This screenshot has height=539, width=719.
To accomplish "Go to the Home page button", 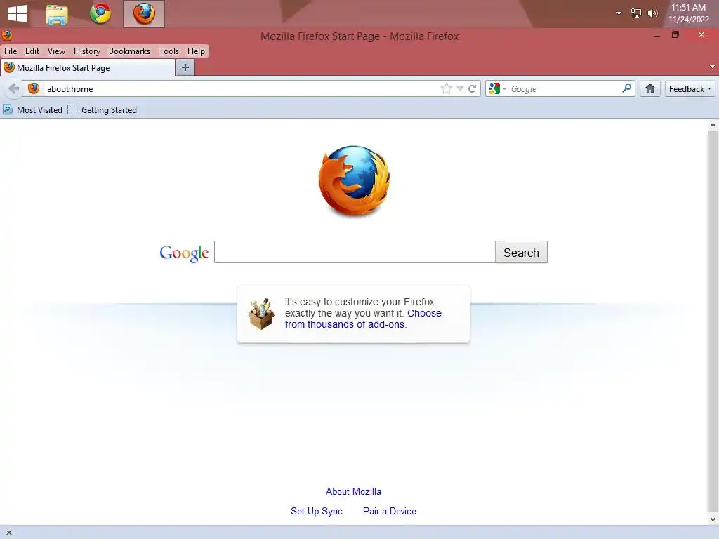I will tap(649, 88).
